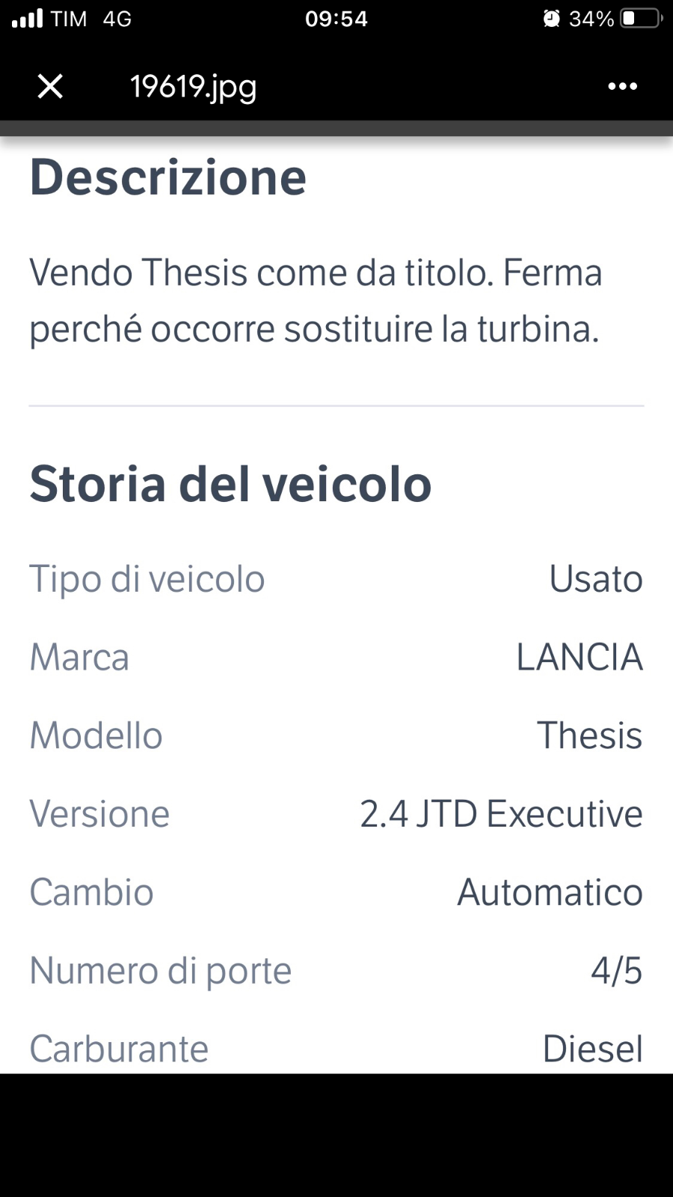Viewport: 673px width, 1197px height.
Task: Tap the Usato value
Action: pos(596,579)
